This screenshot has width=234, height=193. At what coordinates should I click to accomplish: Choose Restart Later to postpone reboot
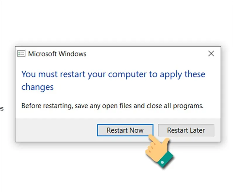pyautogui.click(x=186, y=130)
